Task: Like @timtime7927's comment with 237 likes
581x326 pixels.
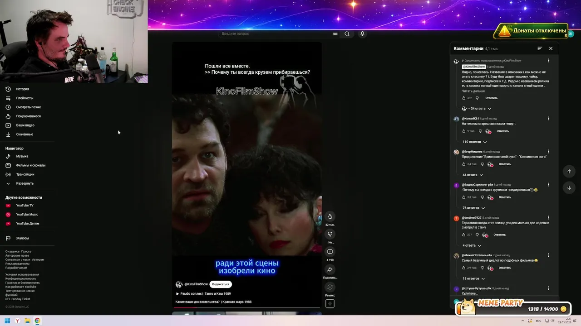Action: click(x=463, y=235)
